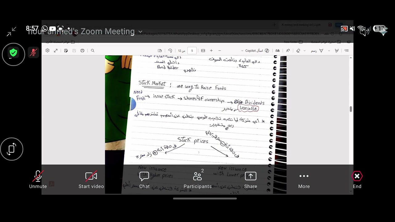Click the Ask Copilot button
The image size is (395, 222).
pyautogui.click(x=257, y=51)
